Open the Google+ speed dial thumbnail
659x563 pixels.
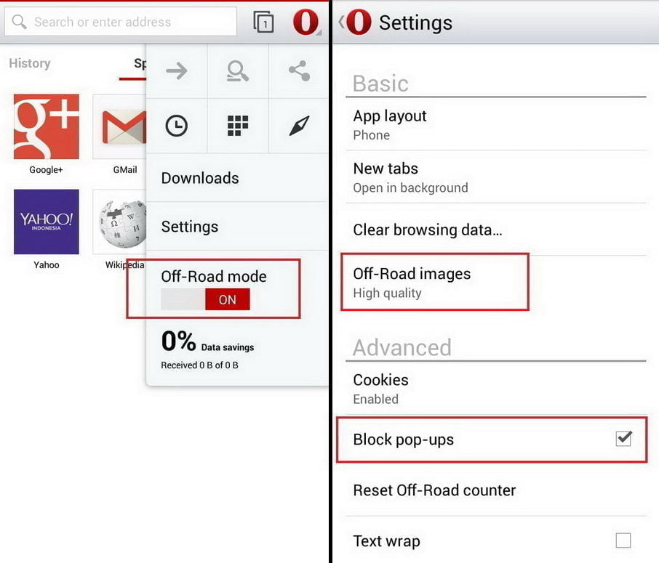coord(47,126)
